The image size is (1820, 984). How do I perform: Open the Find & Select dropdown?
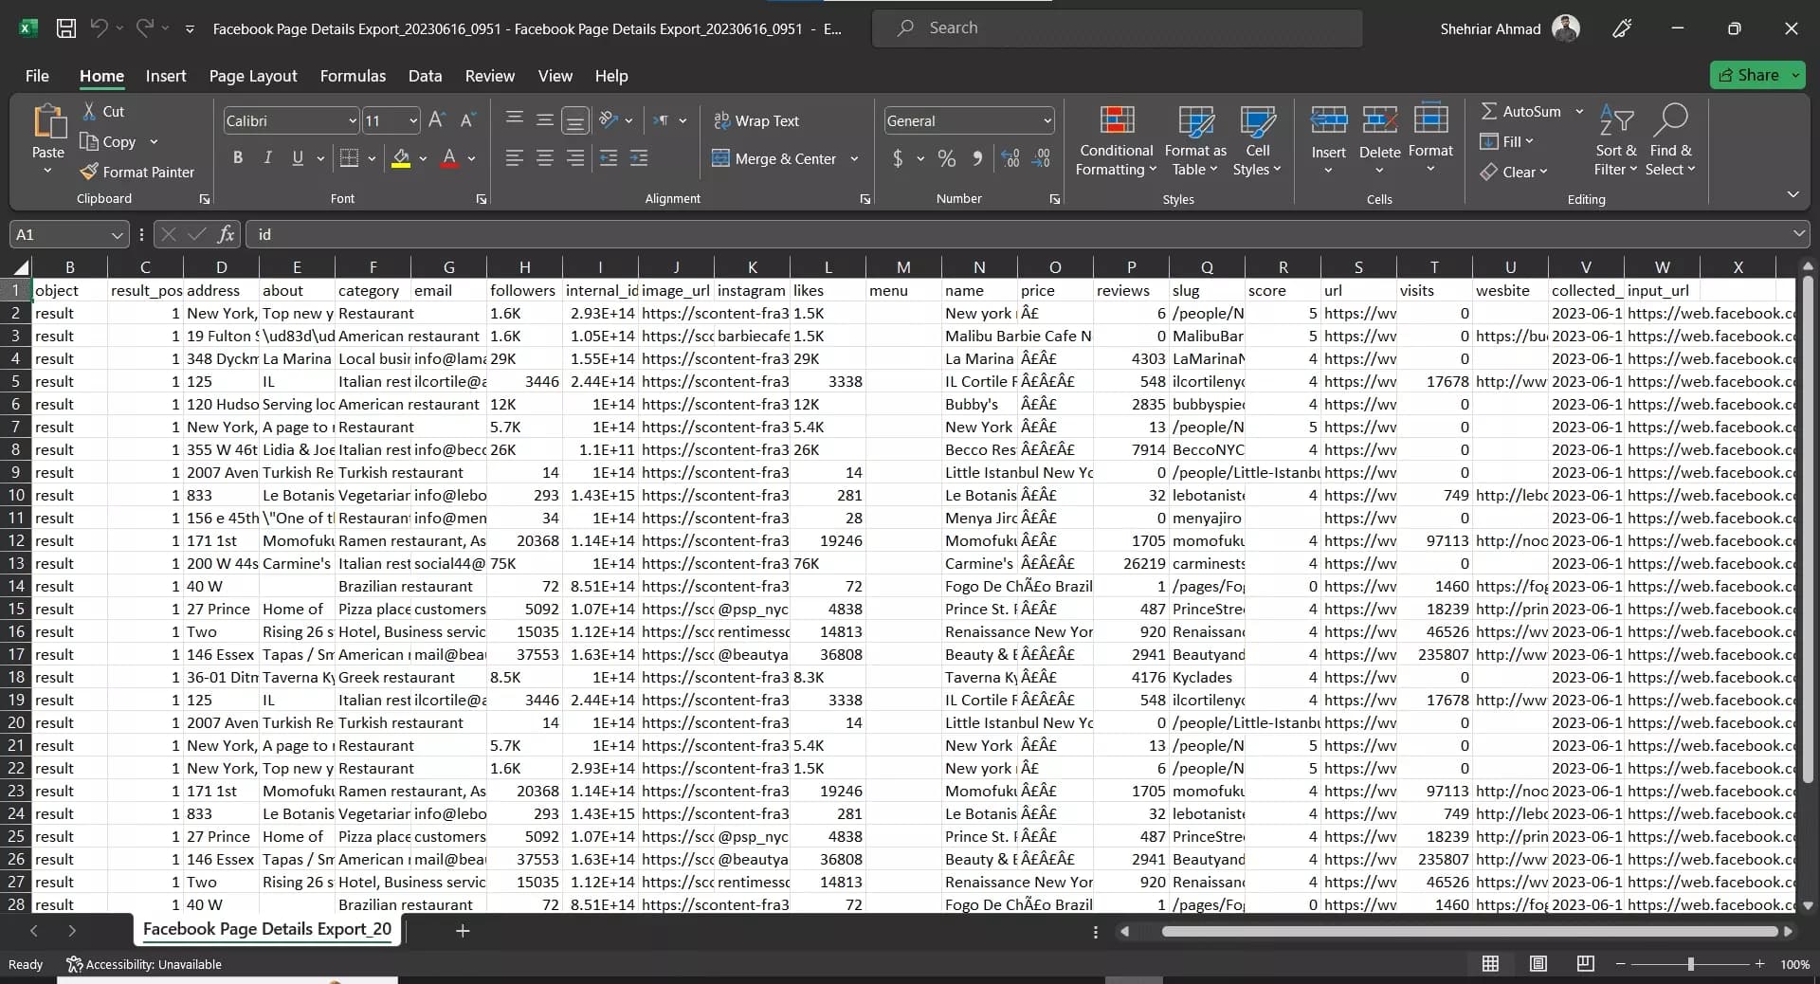(1670, 140)
